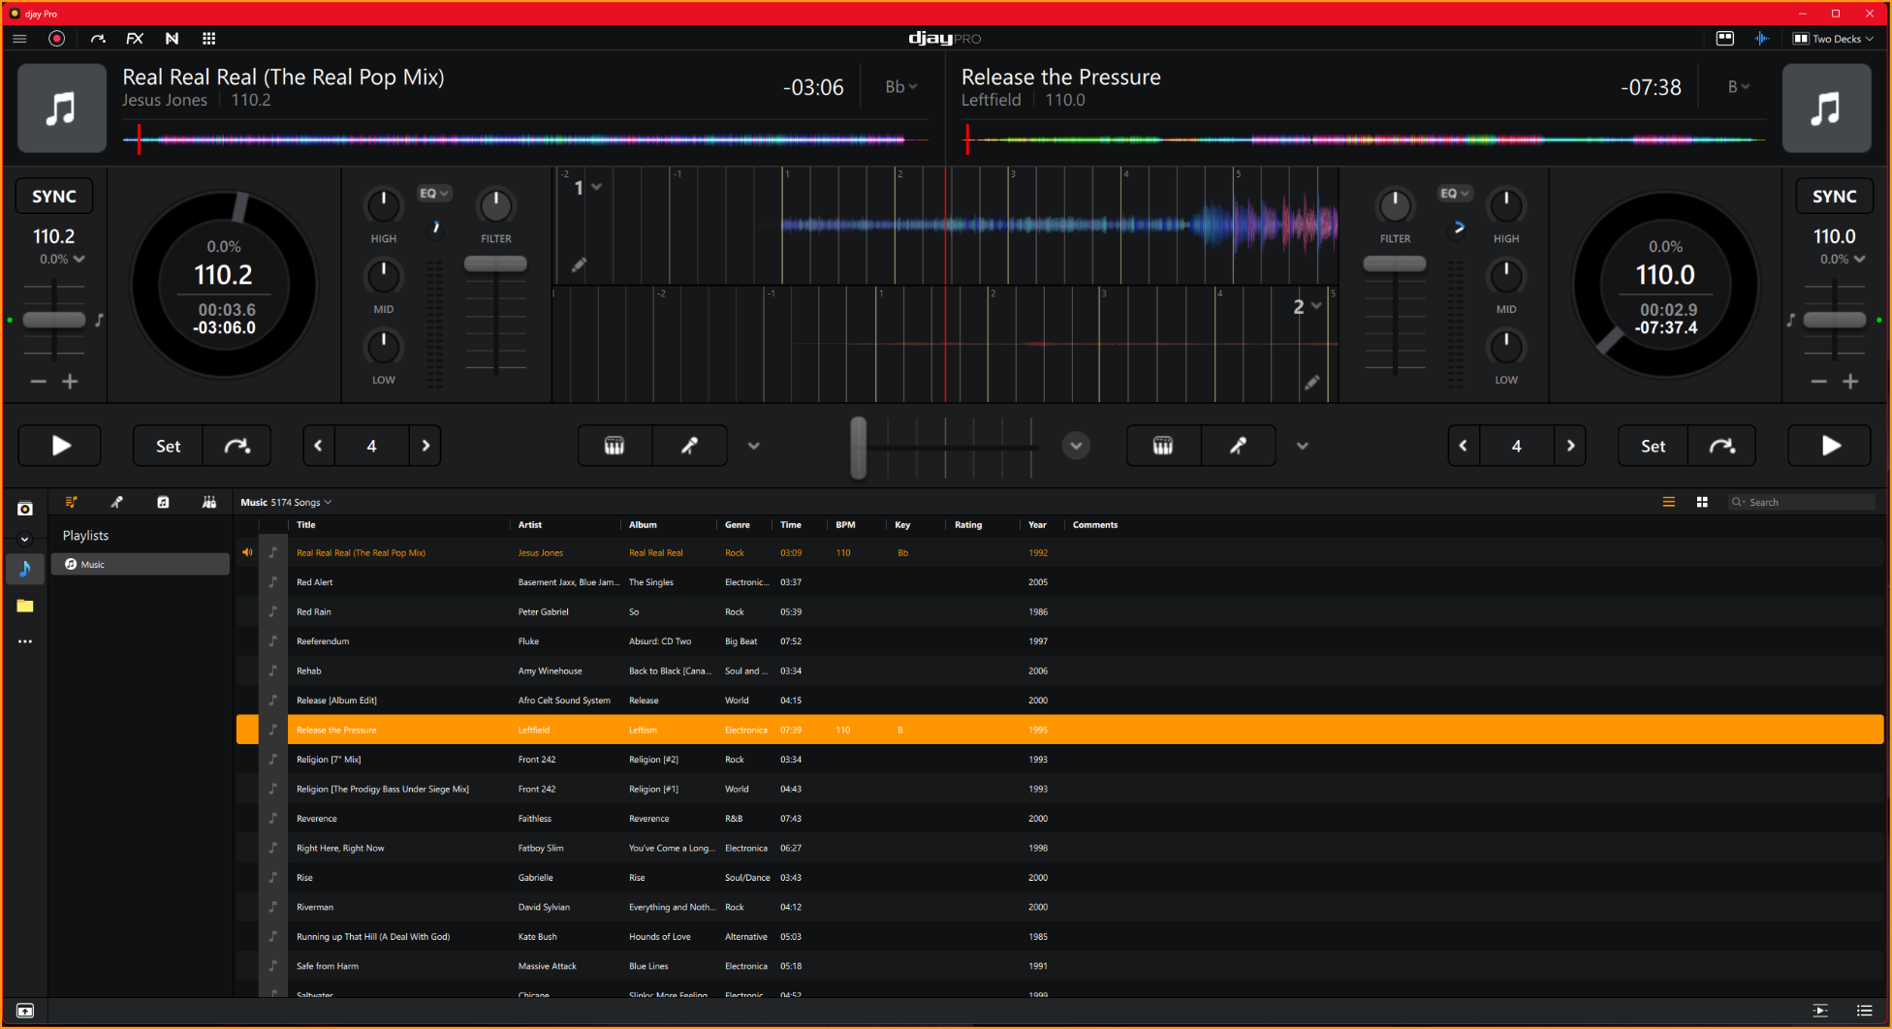Switch library to grid view
The image size is (1892, 1029).
(1702, 502)
